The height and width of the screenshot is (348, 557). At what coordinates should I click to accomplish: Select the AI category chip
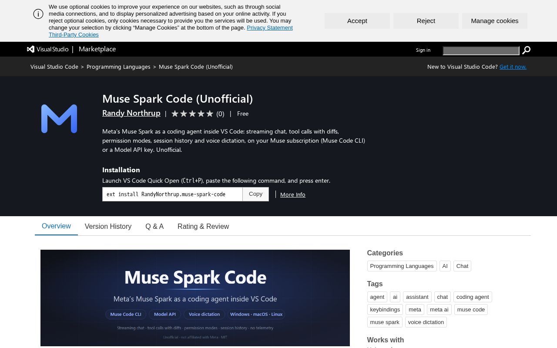coord(445,266)
